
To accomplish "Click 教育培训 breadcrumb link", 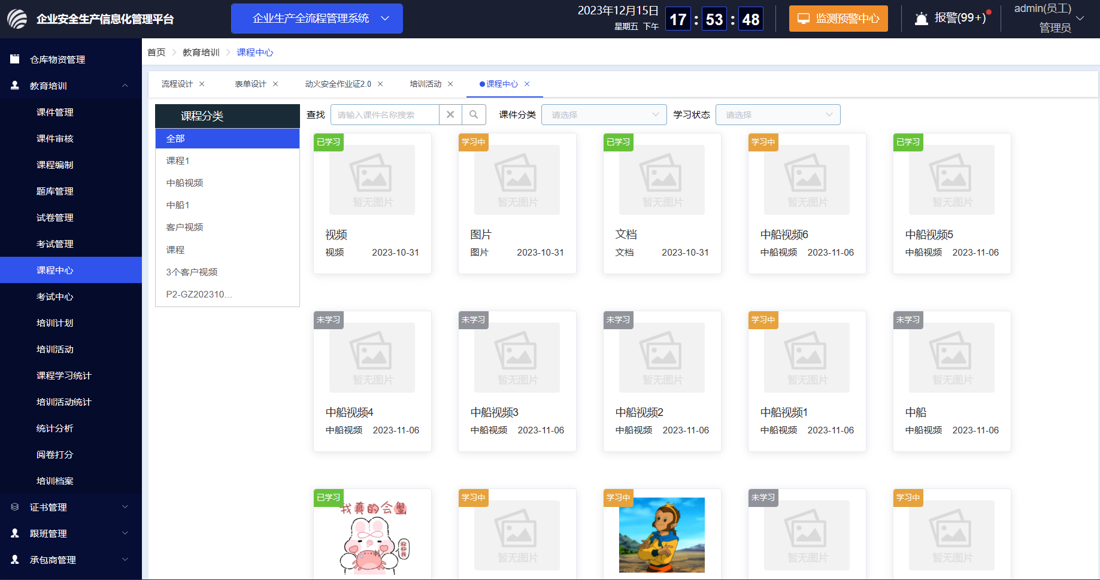I will [x=201, y=53].
